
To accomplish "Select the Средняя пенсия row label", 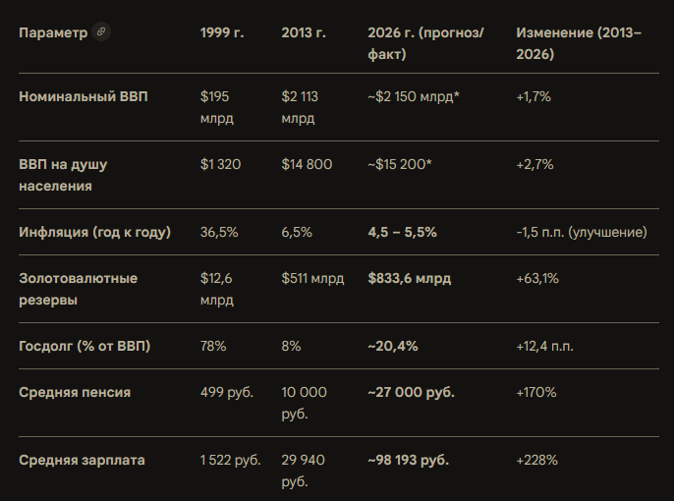I will point(75,392).
